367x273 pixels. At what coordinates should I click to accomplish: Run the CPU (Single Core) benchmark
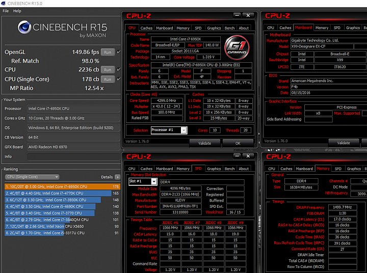coord(108,79)
